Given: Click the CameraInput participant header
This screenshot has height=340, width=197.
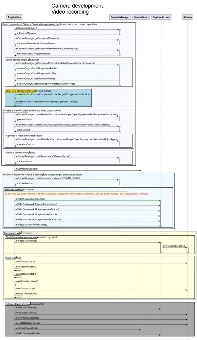Looking at the screenshot, I should click(141, 17).
